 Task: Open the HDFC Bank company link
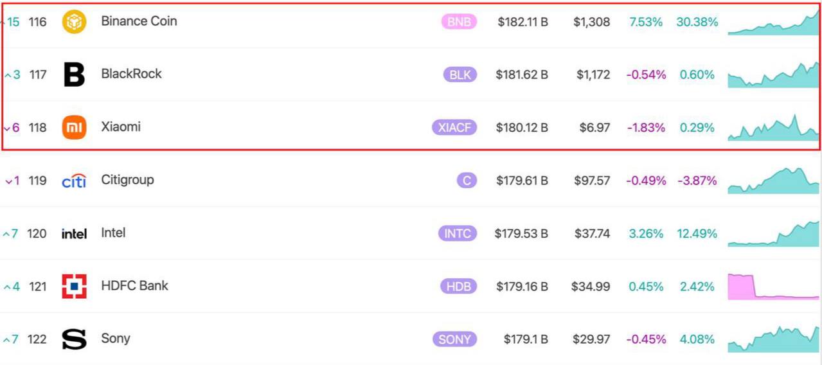134,285
